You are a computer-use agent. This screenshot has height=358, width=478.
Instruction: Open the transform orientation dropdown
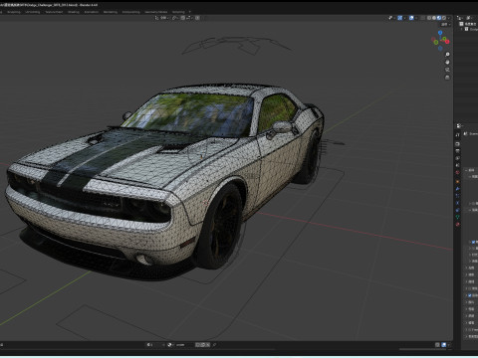click(162, 18)
